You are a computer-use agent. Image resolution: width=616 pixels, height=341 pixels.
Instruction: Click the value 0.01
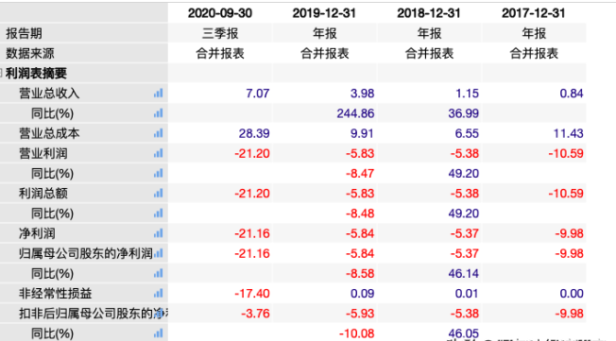467,293
